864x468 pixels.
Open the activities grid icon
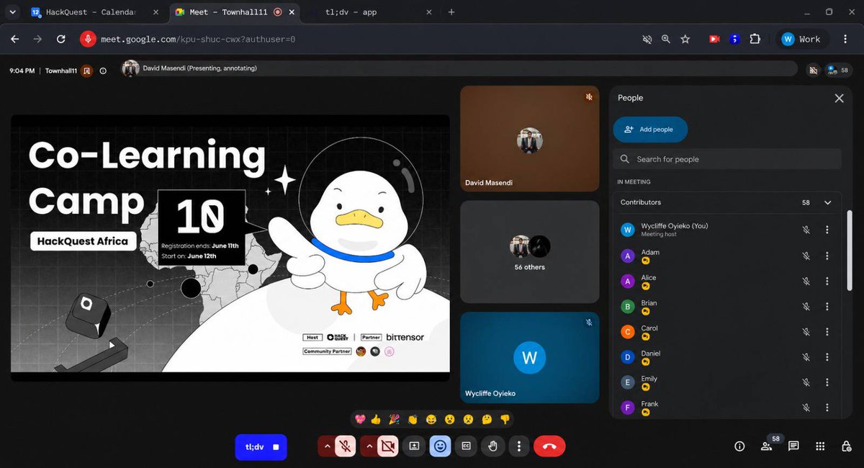820,446
